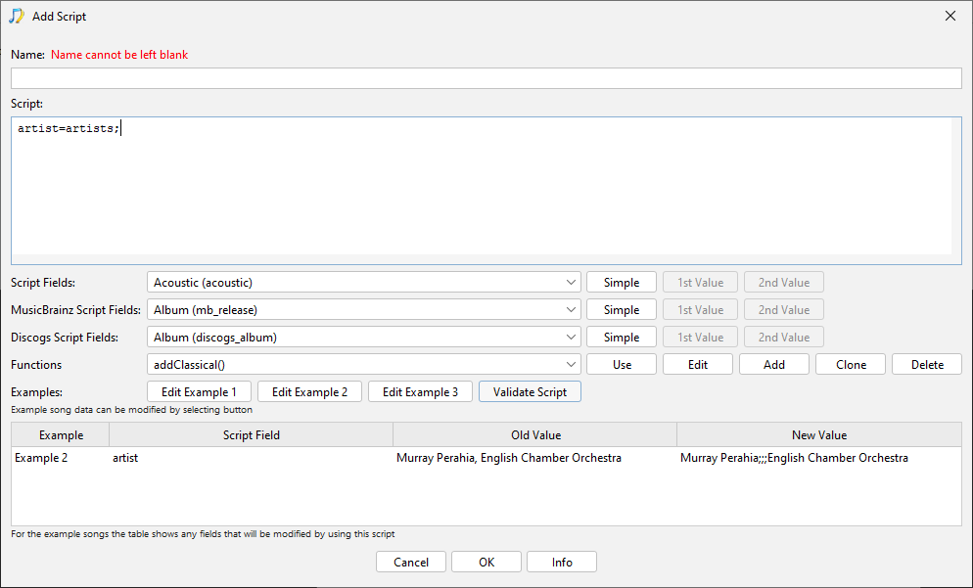Open Edit Example 1

(199, 391)
